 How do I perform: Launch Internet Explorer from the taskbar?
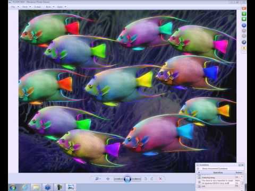[25, 187]
